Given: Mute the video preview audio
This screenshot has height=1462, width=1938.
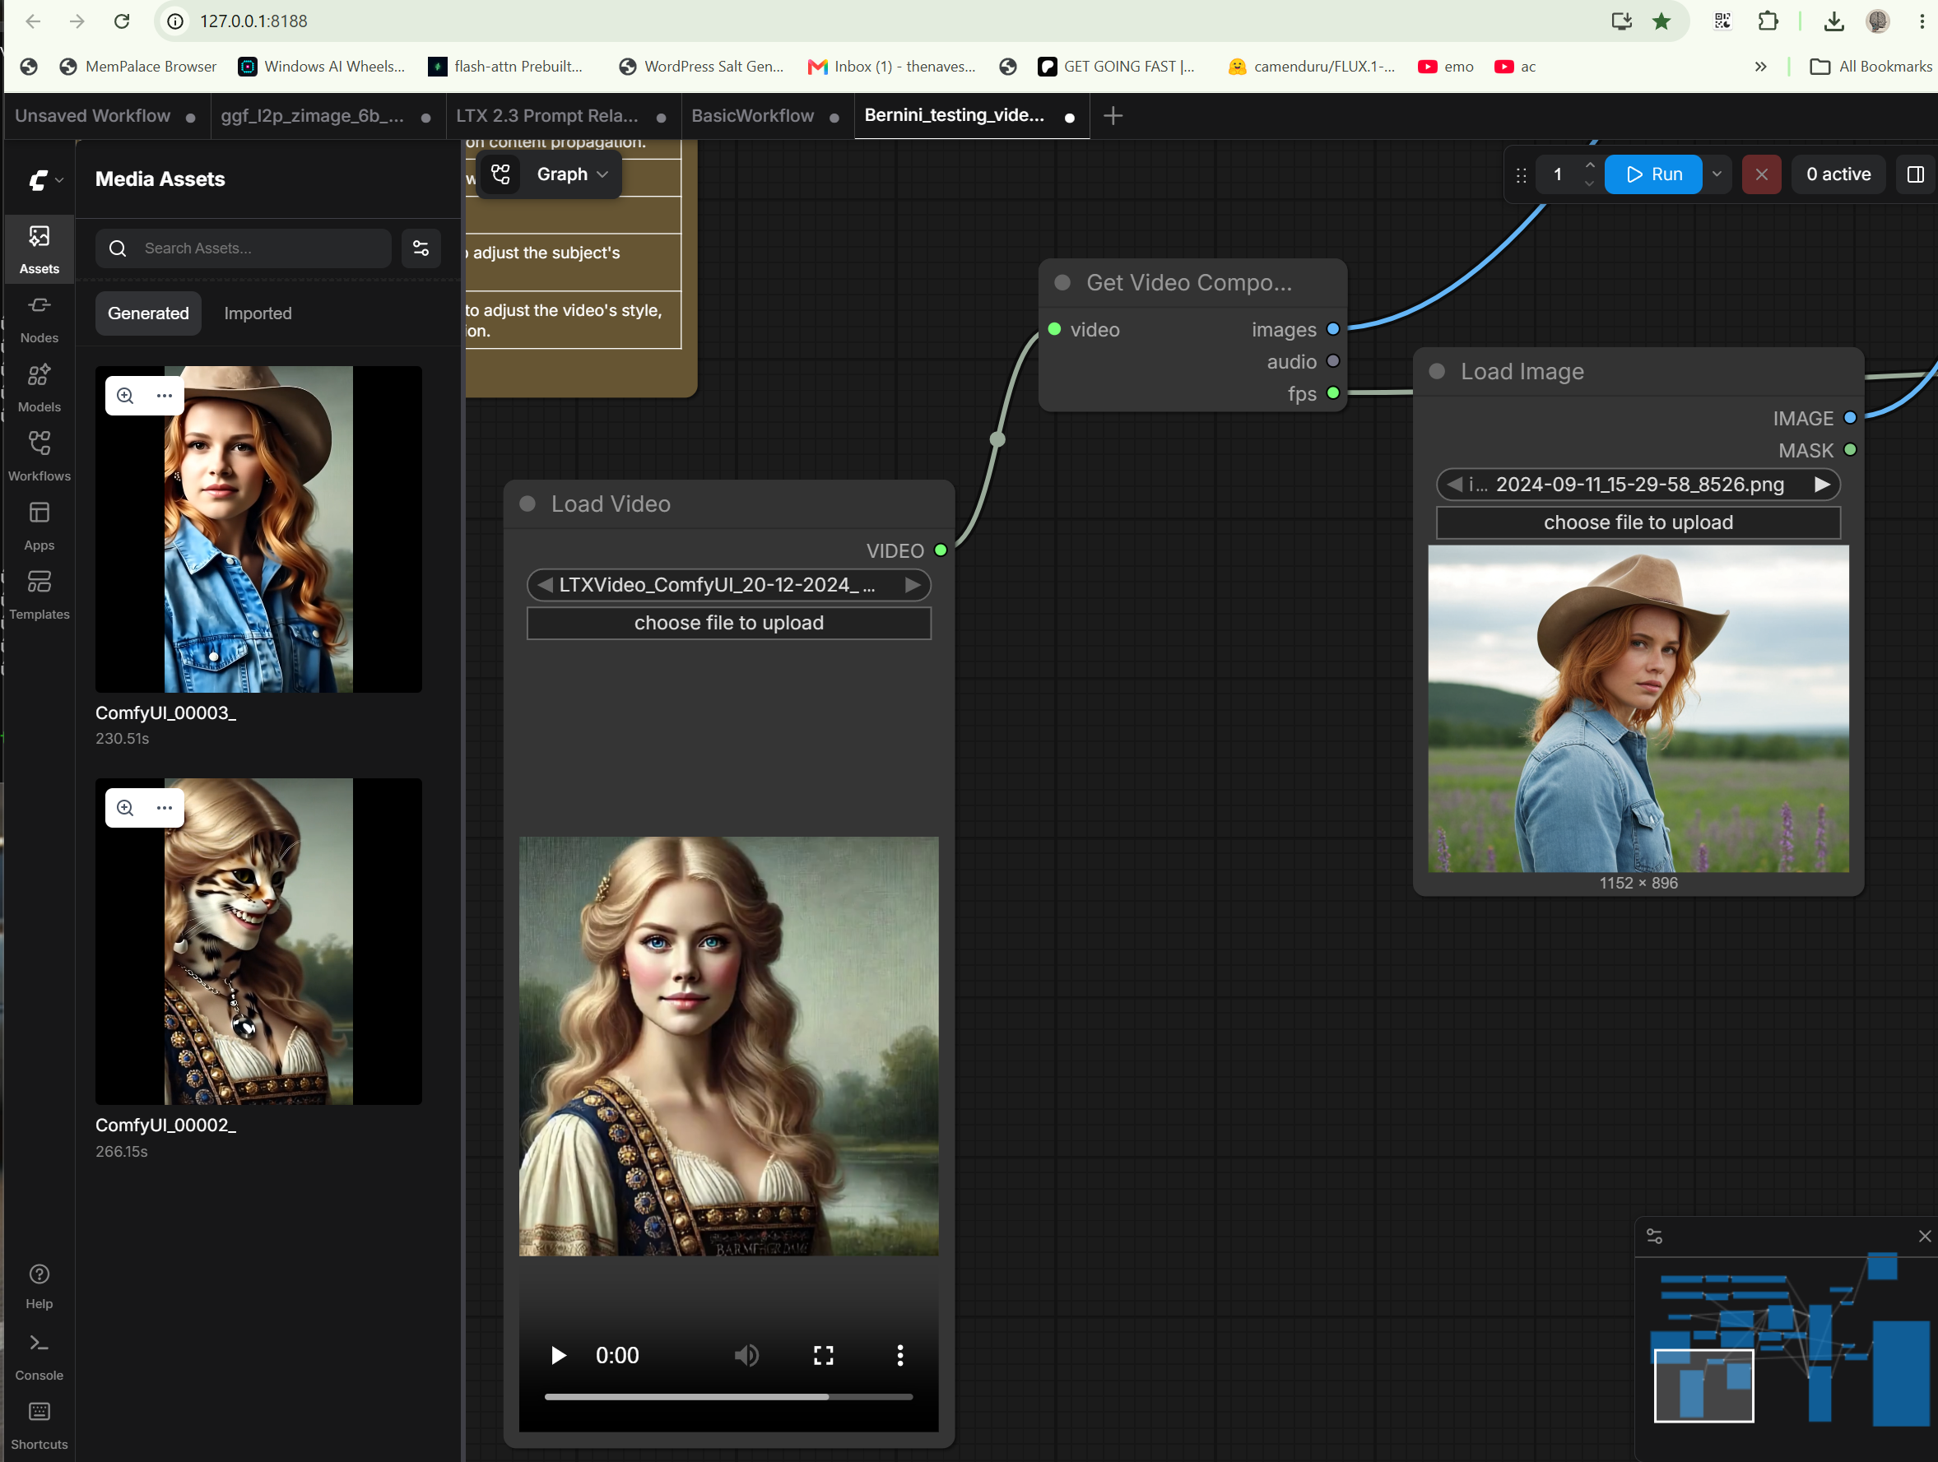Looking at the screenshot, I should click(x=746, y=1356).
